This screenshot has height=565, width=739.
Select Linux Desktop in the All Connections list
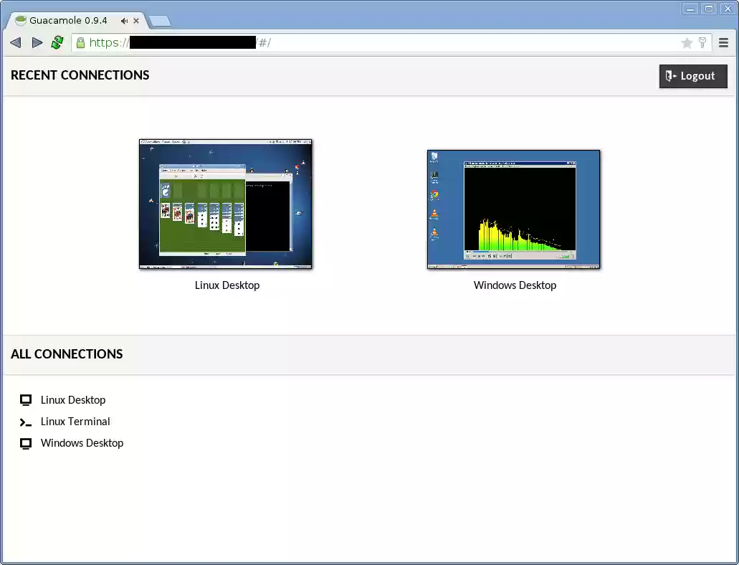coord(73,400)
